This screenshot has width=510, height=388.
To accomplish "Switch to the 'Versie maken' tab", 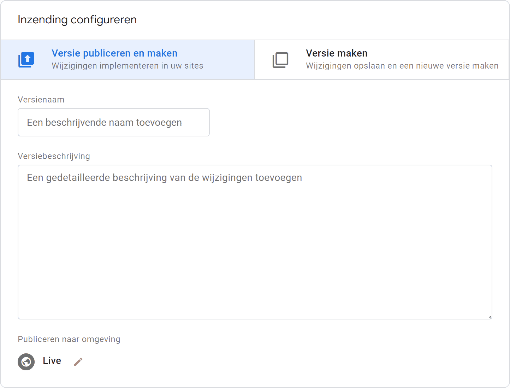I will 381,59.
